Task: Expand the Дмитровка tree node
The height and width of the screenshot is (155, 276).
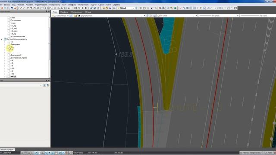Action: [x=5, y=44]
